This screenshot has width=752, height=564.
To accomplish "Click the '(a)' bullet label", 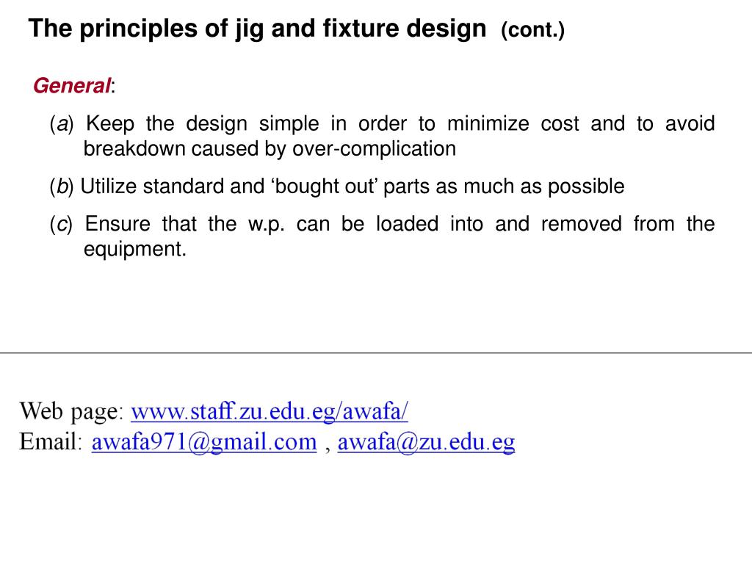I will pos(62,124).
